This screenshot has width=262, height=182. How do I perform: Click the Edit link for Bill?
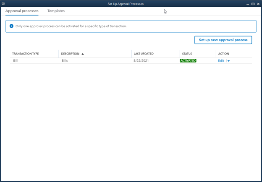(221, 61)
